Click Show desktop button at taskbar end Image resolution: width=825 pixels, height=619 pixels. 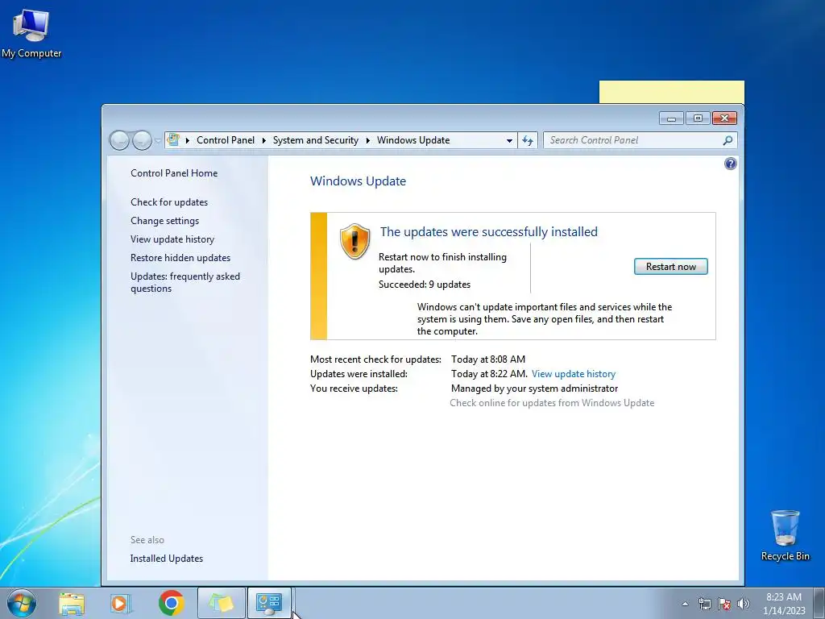[x=819, y=603]
